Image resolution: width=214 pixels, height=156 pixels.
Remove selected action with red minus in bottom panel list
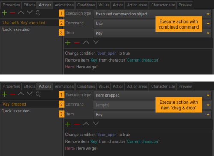pos(12,94)
